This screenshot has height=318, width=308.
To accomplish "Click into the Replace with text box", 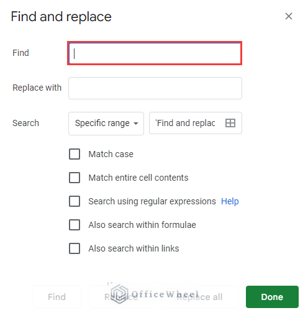I will 155,88.
